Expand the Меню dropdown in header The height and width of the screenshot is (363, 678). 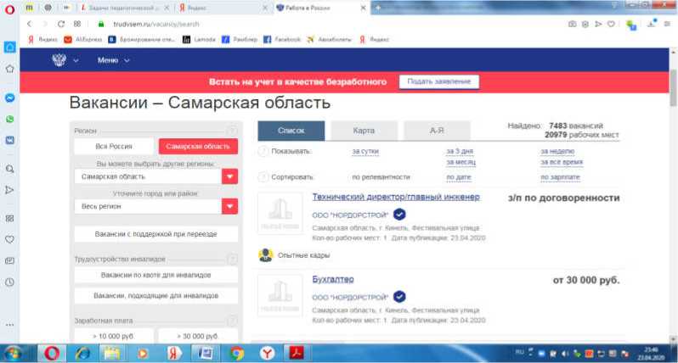[113, 60]
